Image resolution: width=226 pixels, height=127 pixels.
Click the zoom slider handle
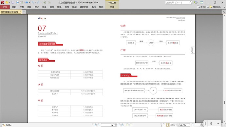[201, 125]
